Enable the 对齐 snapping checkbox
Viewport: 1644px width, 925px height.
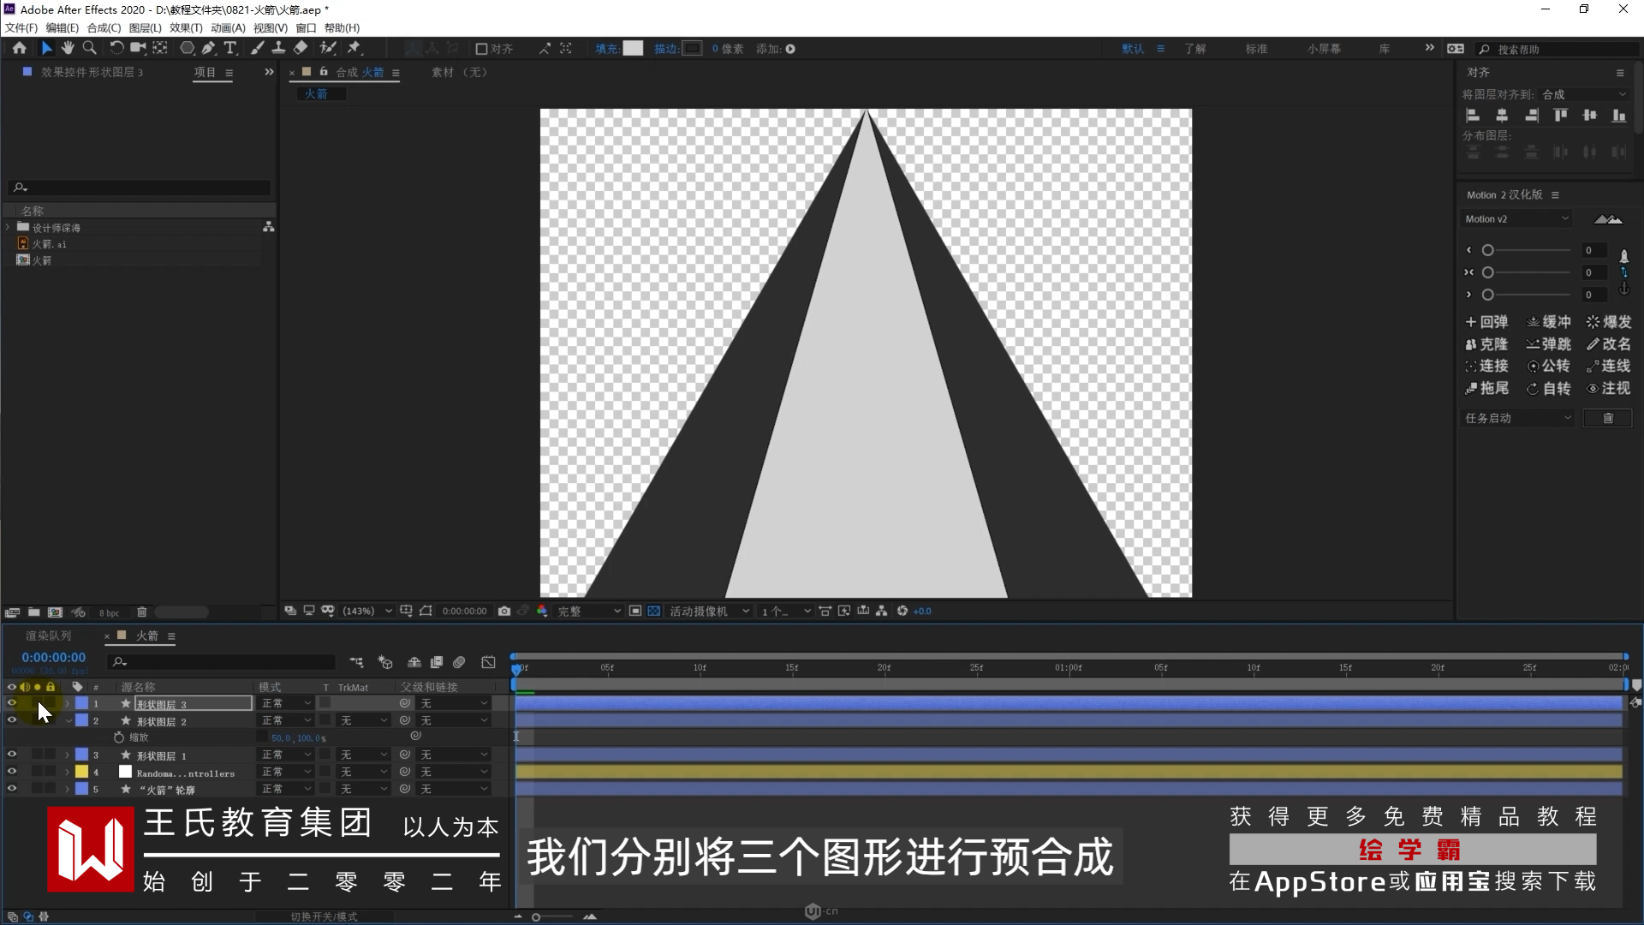[x=481, y=49]
